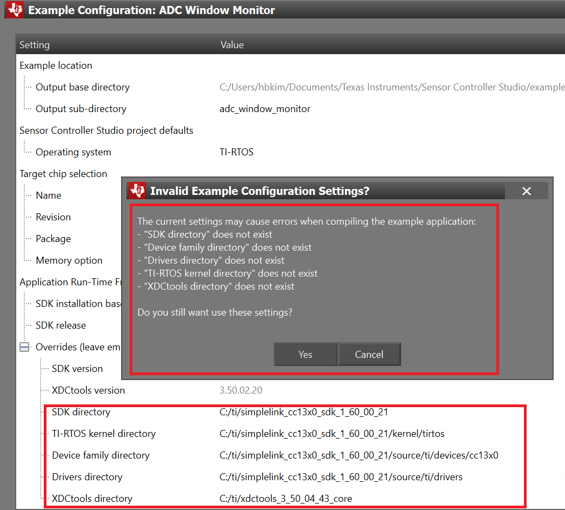The width and height of the screenshot is (565, 510).
Task: Edit the kernel/tirtos directory path value
Action: tap(332, 434)
